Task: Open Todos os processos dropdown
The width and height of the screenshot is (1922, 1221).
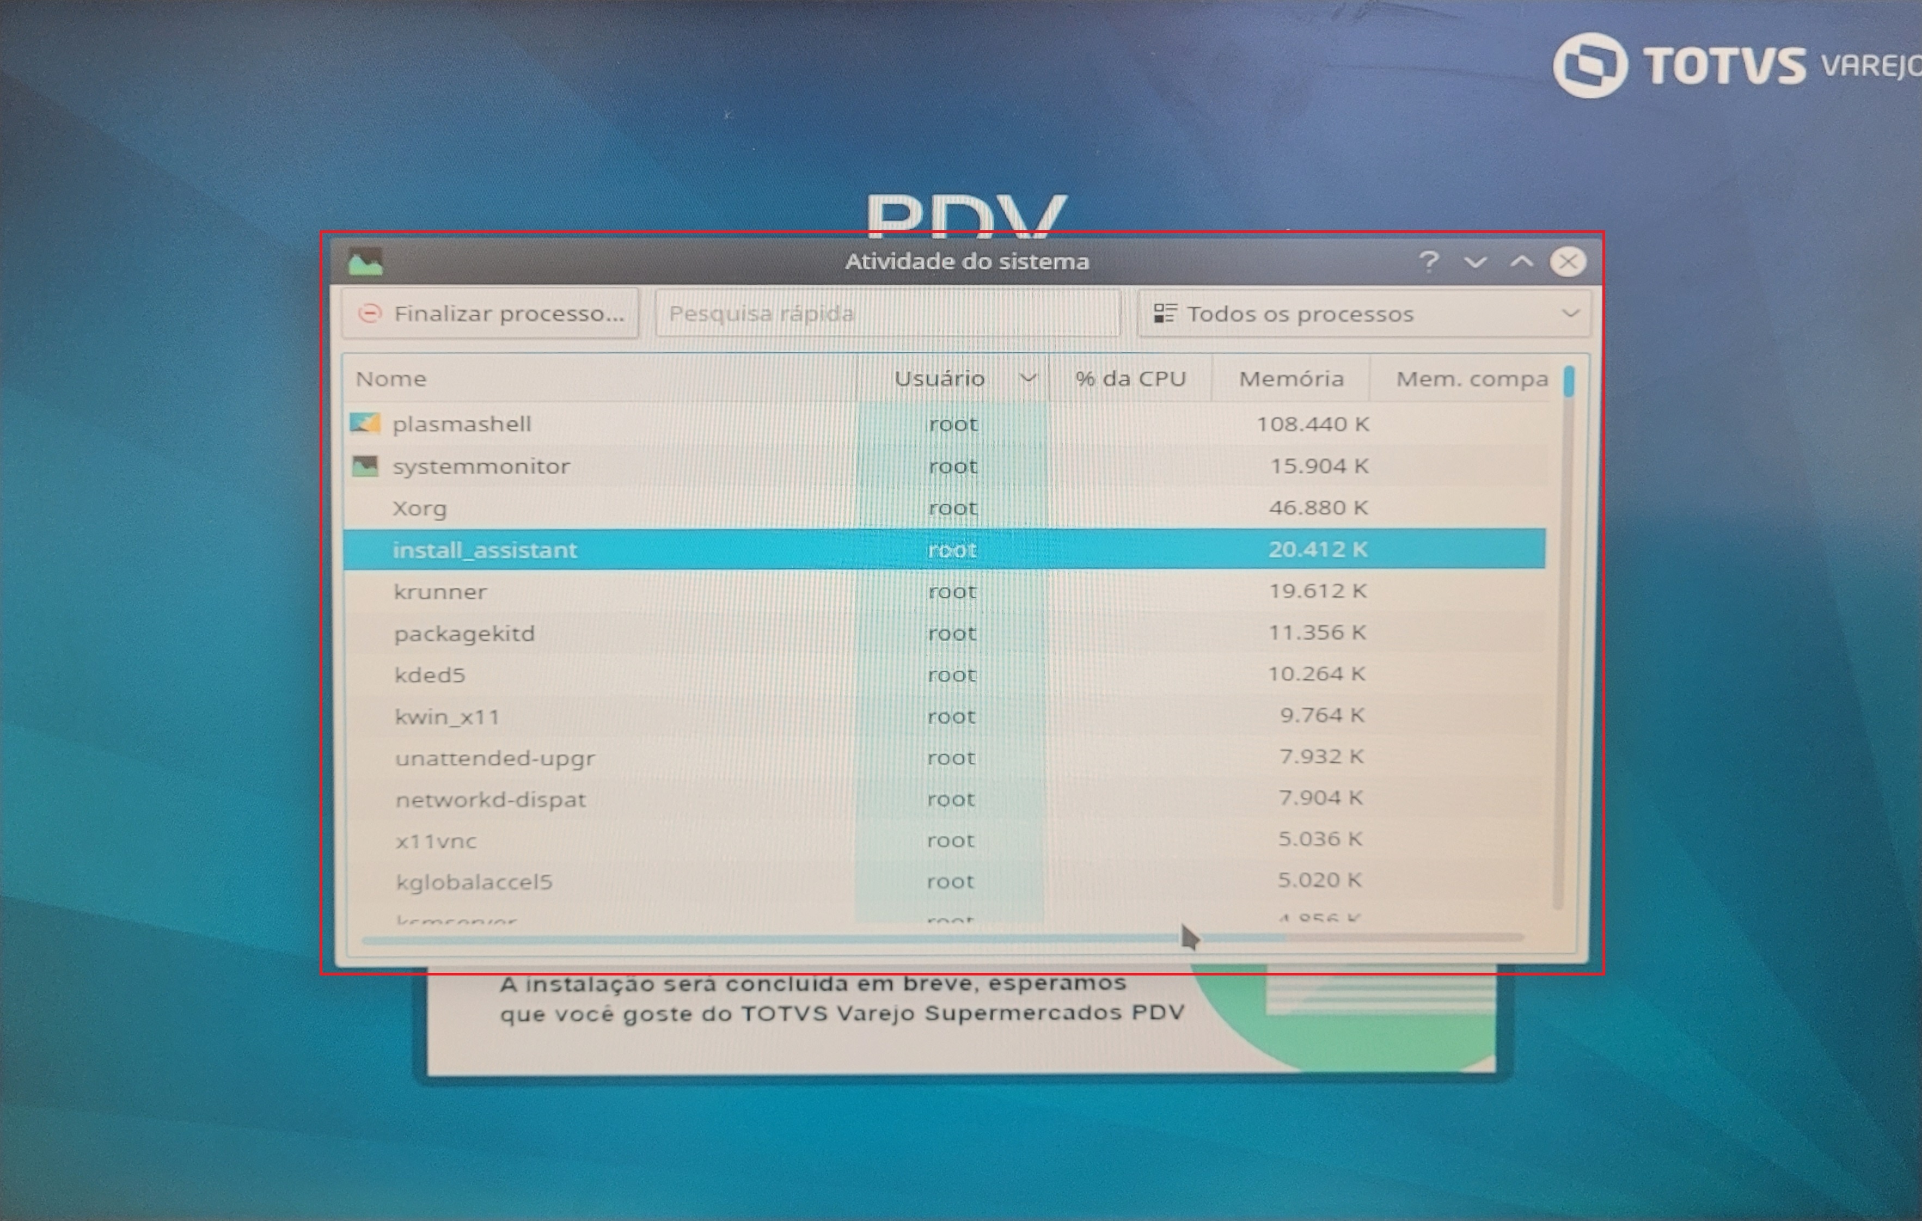Action: pos(1363,314)
